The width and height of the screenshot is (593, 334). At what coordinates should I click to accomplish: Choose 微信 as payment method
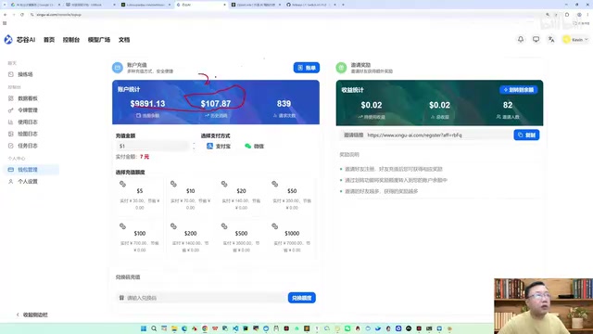click(x=254, y=146)
